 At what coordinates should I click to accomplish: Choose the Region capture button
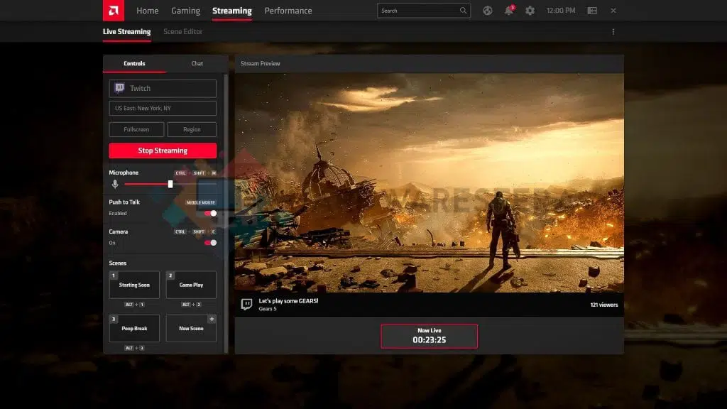pos(192,129)
